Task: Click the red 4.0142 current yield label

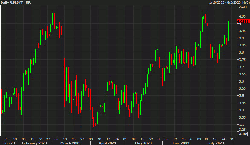Action: 243,21
